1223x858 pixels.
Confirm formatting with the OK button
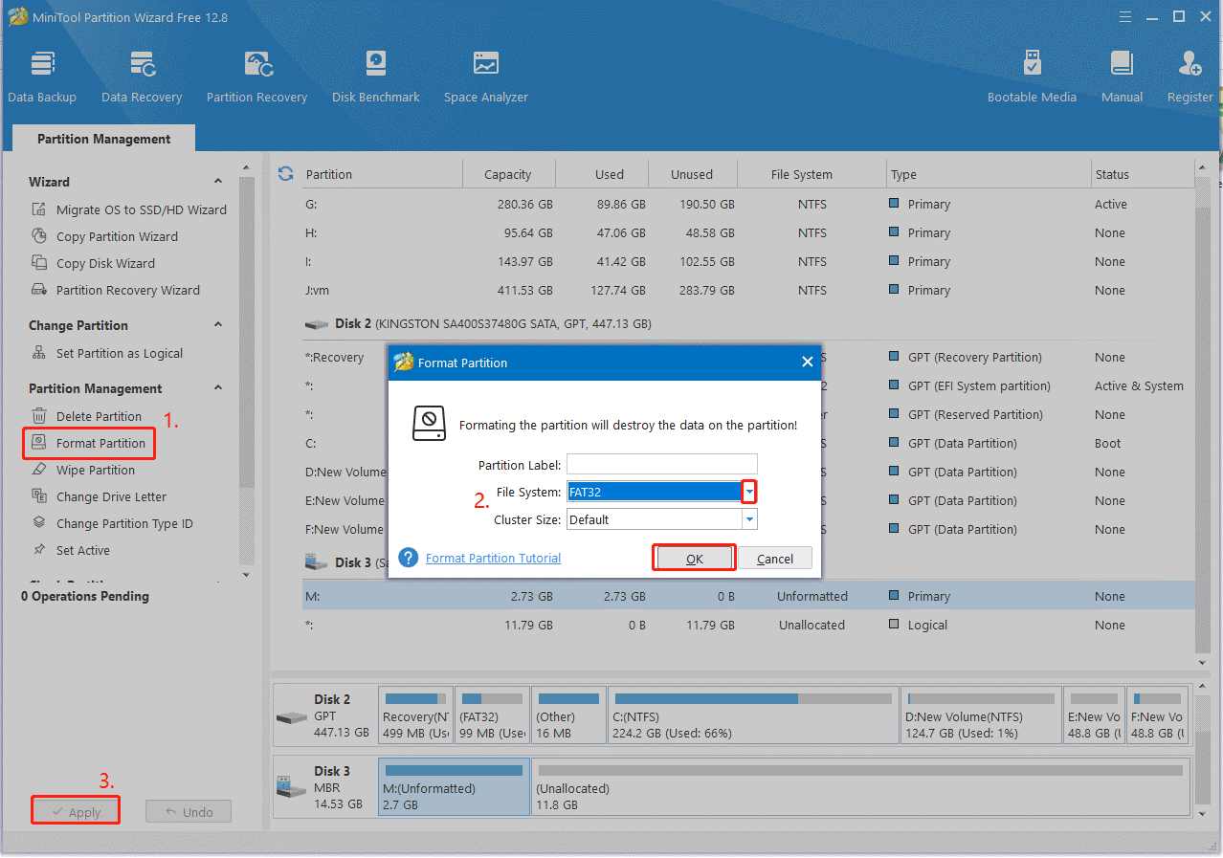pos(693,557)
